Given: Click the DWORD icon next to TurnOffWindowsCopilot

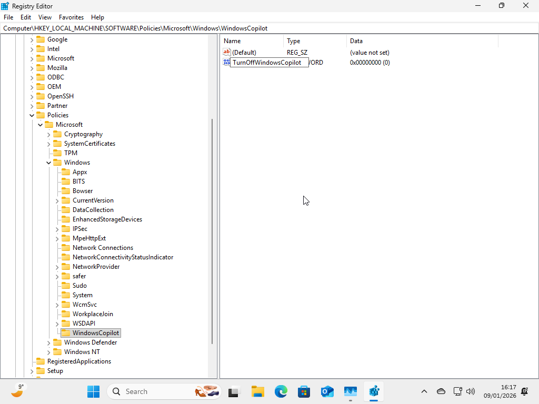Looking at the screenshot, I should (226, 62).
